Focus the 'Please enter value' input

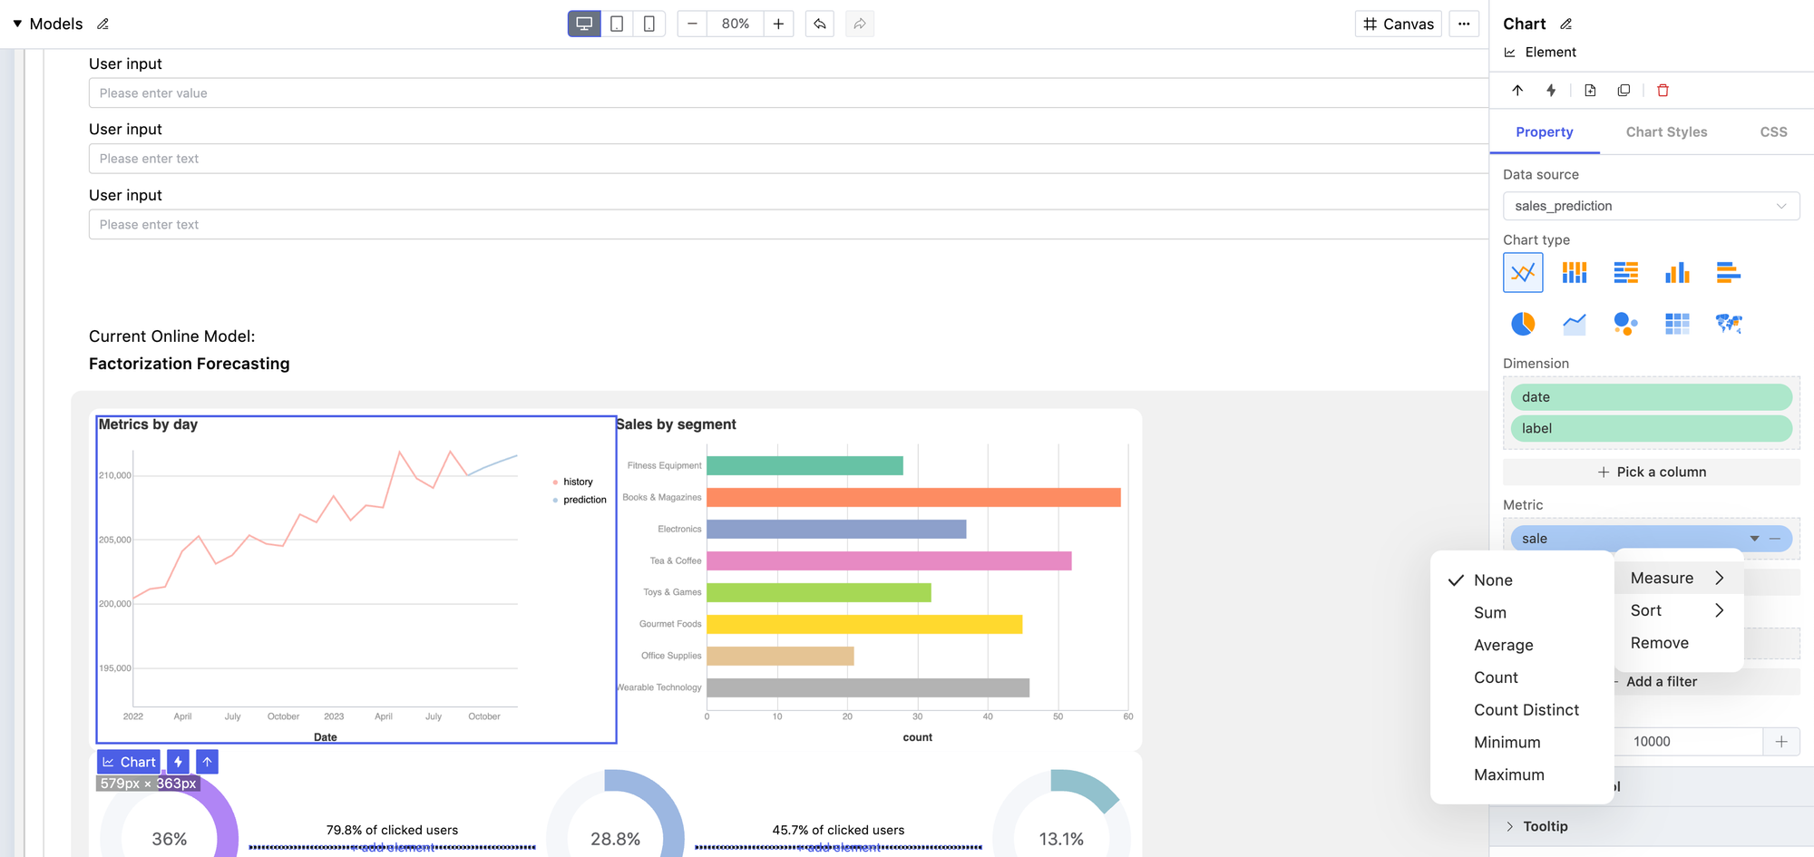[788, 93]
